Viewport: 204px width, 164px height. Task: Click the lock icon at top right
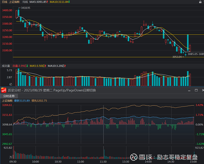tap(201, 2)
